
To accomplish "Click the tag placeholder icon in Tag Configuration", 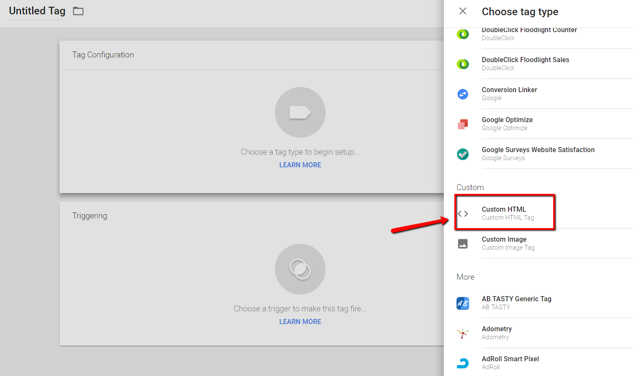I will click(x=300, y=112).
